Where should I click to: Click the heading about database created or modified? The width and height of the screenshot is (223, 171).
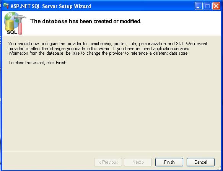click(86, 21)
